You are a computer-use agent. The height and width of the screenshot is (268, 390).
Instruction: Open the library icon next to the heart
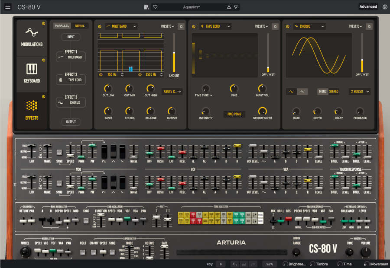[146, 7]
